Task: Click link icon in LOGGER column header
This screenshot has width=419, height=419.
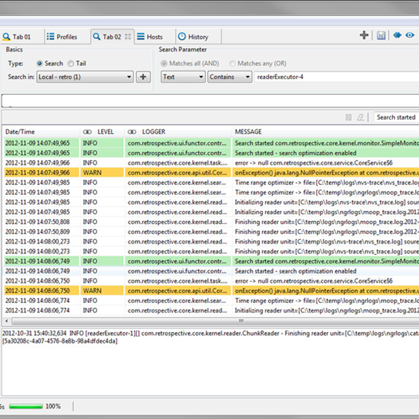Action: pyautogui.click(x=132, y=132)
